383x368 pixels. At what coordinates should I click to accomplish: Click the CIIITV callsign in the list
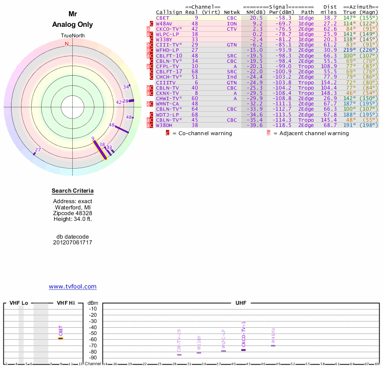(166, 82)
